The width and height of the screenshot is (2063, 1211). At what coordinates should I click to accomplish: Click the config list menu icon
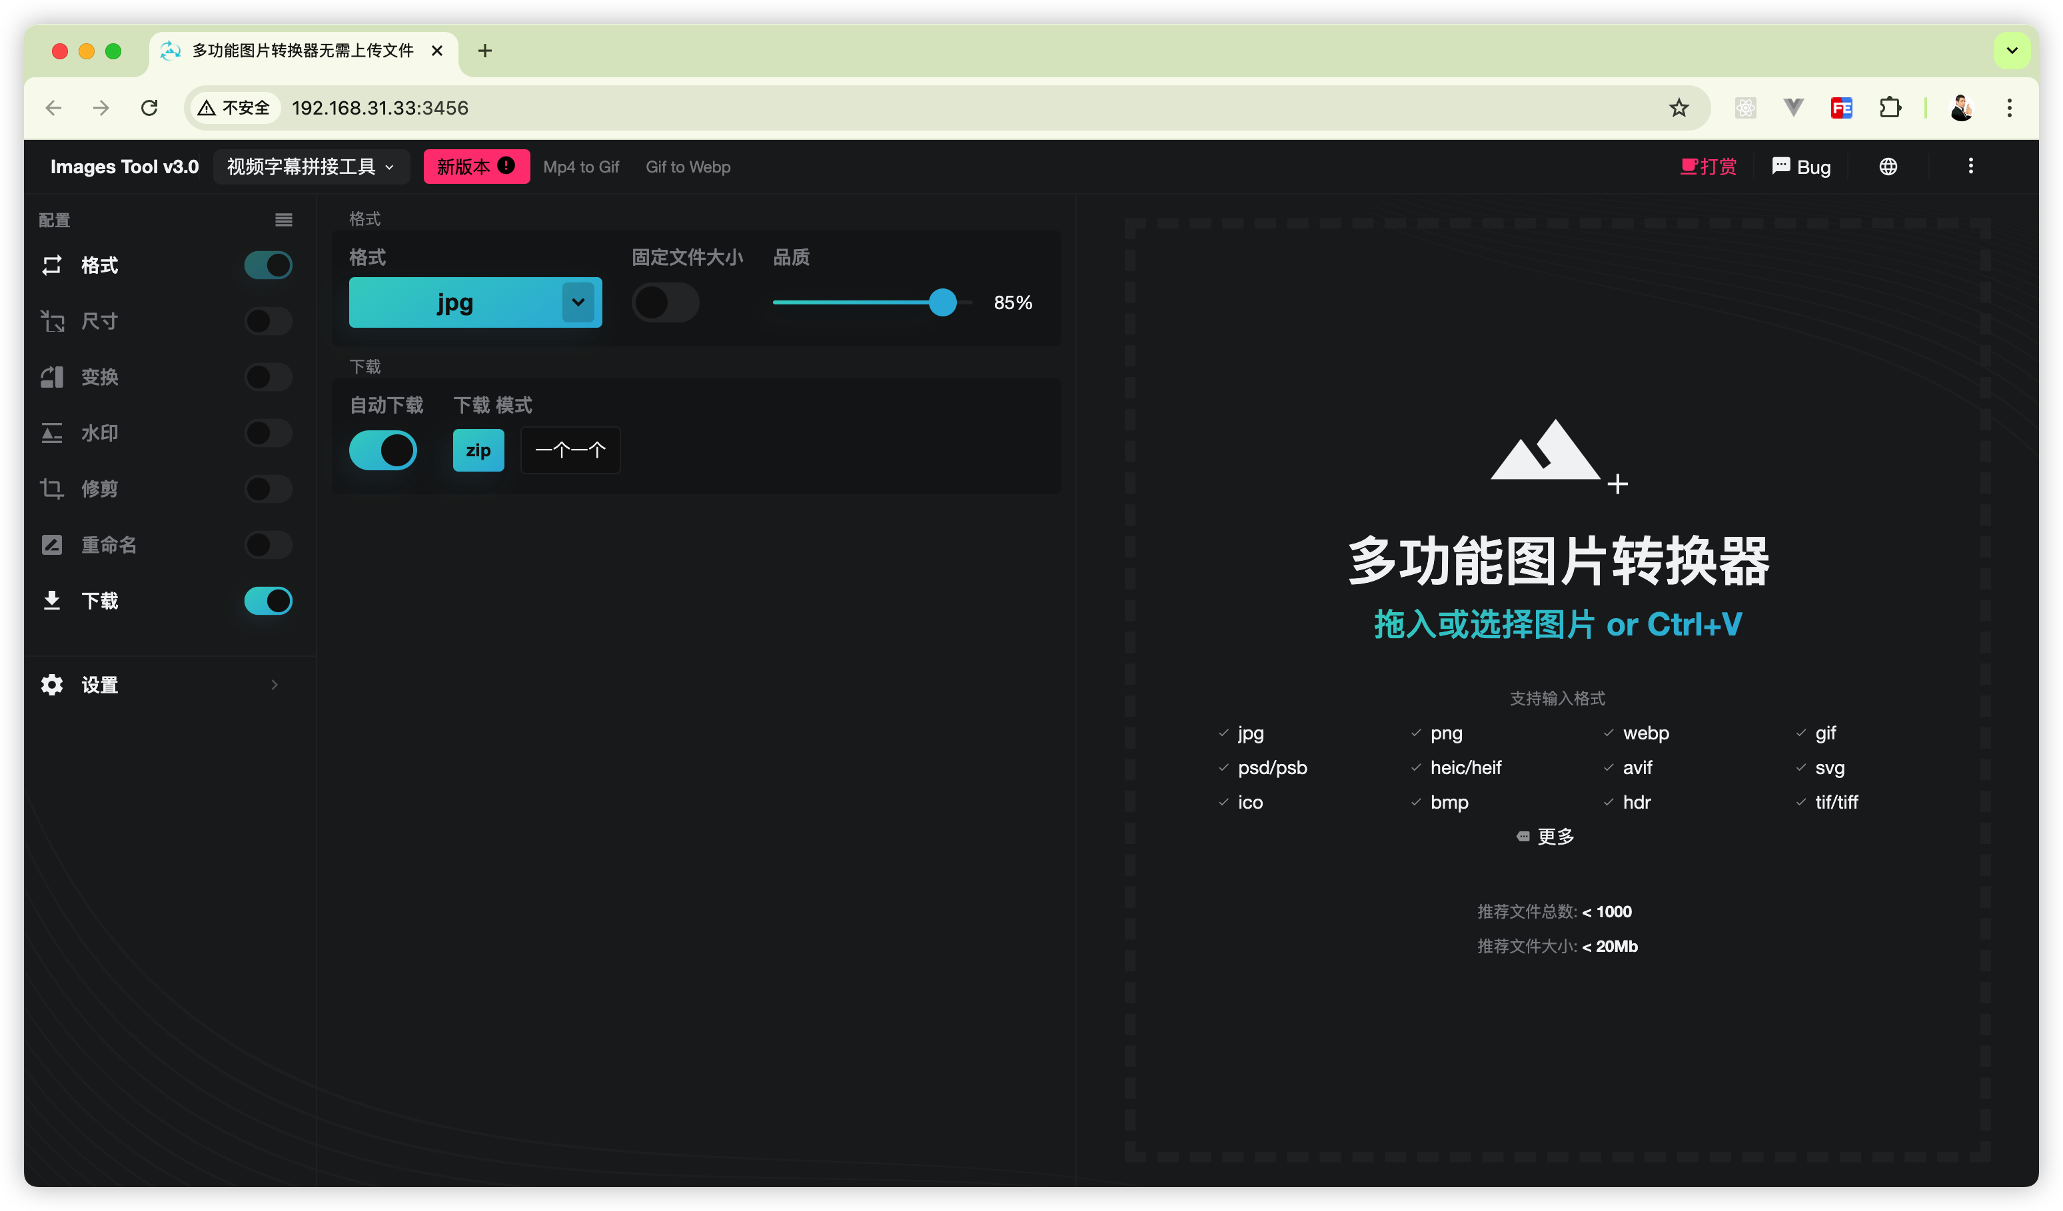coord(283,219)
